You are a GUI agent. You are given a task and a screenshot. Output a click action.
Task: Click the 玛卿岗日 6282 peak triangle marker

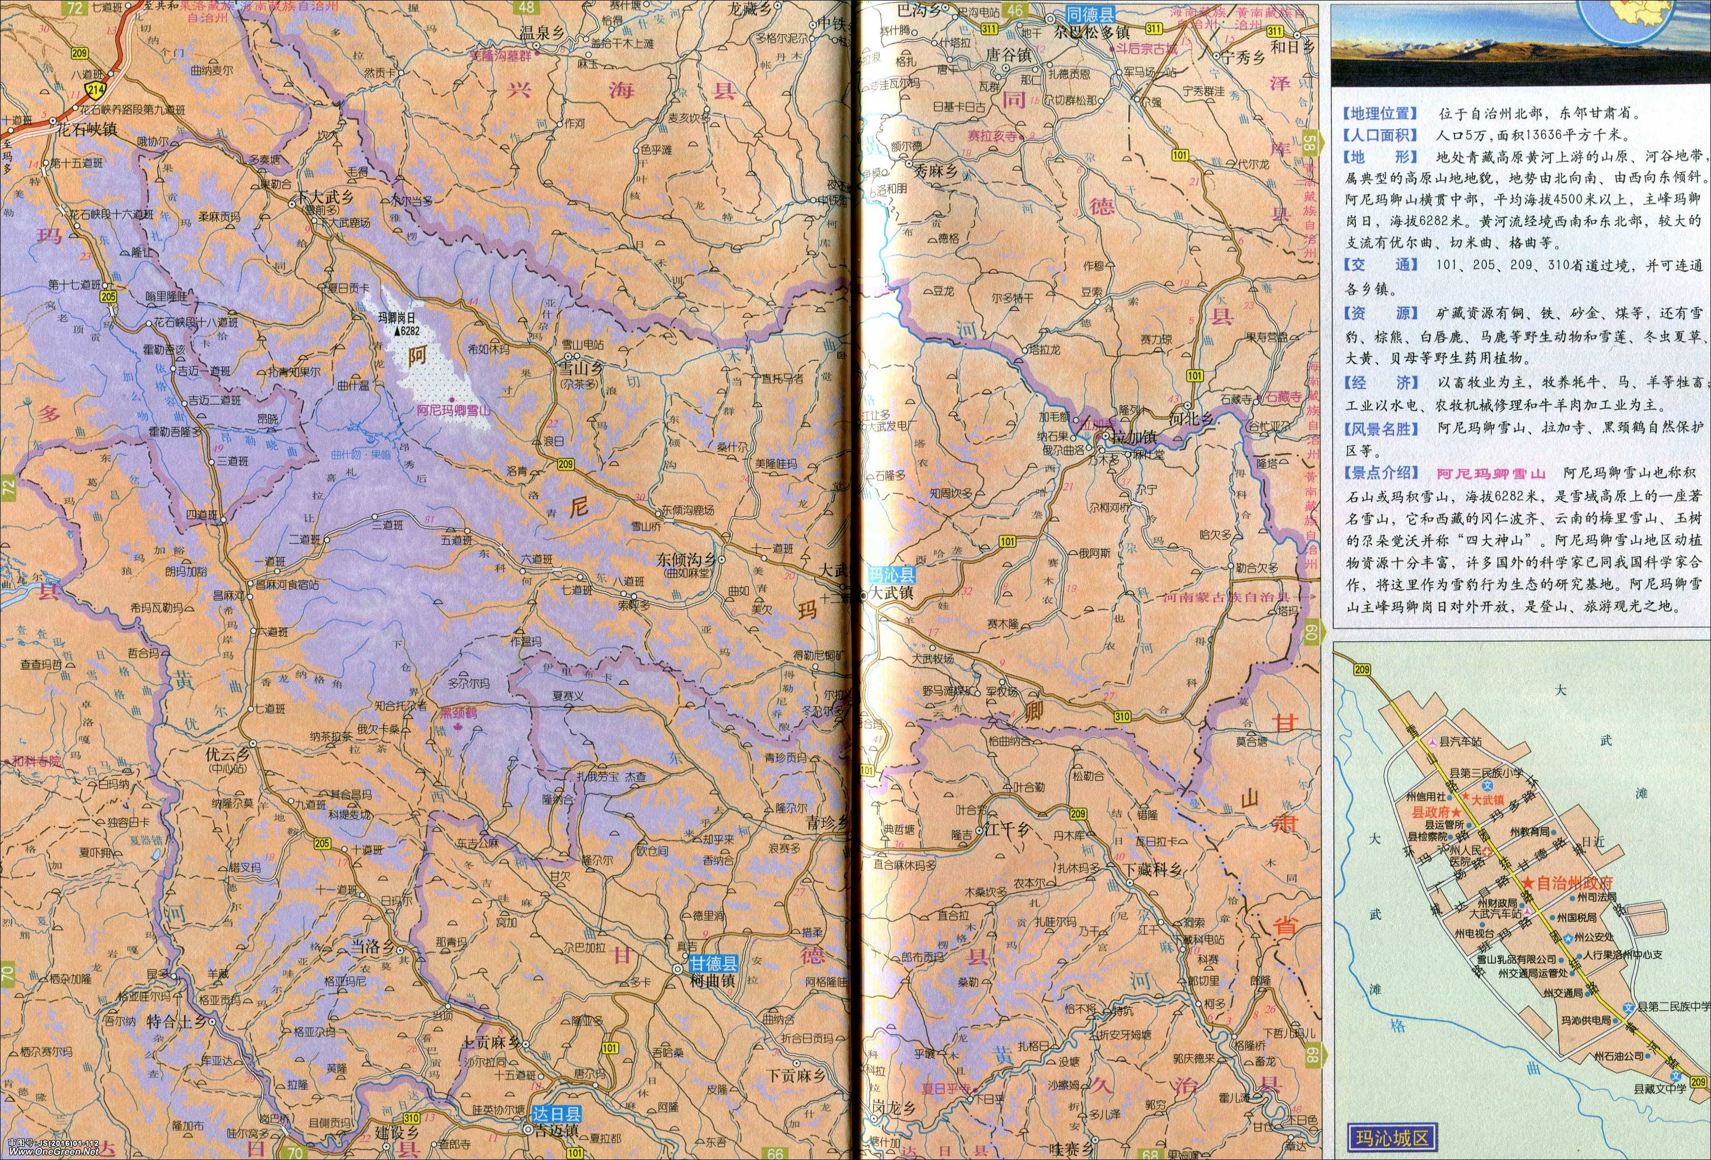tap(397, 332)
